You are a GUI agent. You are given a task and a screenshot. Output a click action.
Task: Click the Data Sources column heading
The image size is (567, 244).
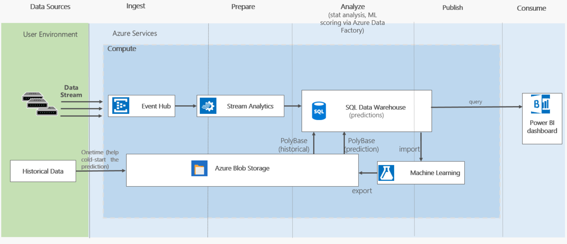50,6
